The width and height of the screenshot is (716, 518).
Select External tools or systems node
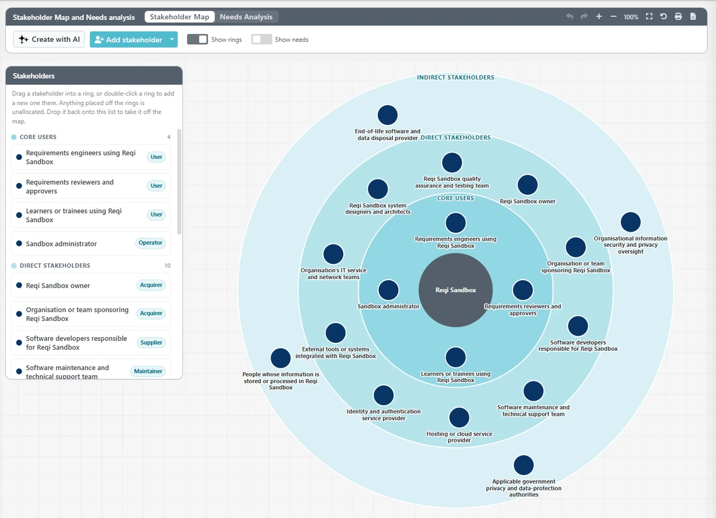335,333
